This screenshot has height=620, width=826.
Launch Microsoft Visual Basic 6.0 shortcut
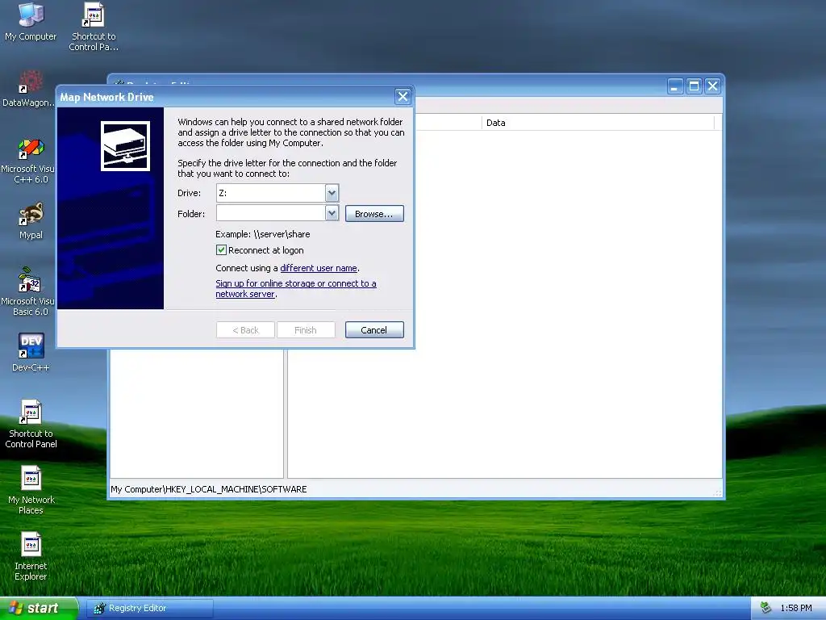pyautogui.click(x=30, y=291)
